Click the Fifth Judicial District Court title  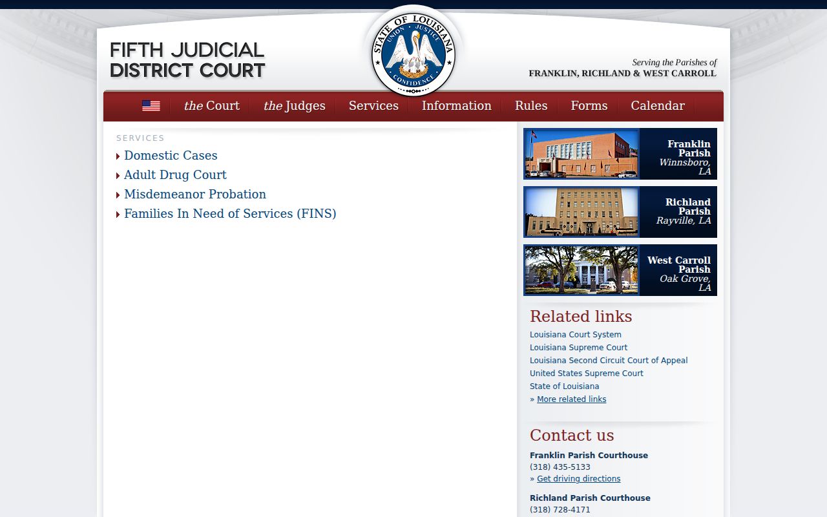tap(187, 60)
